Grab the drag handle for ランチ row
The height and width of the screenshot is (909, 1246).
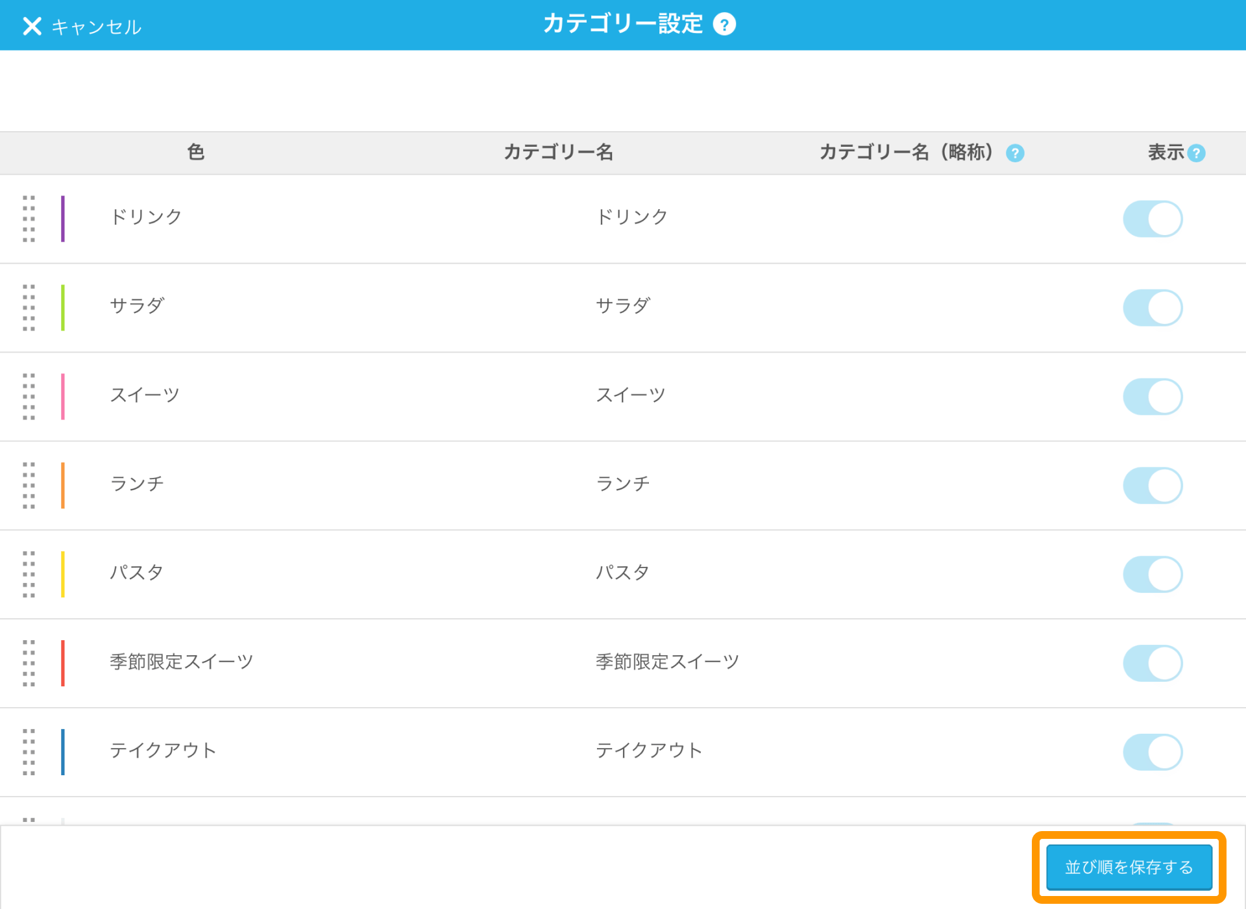pos(29,486)
